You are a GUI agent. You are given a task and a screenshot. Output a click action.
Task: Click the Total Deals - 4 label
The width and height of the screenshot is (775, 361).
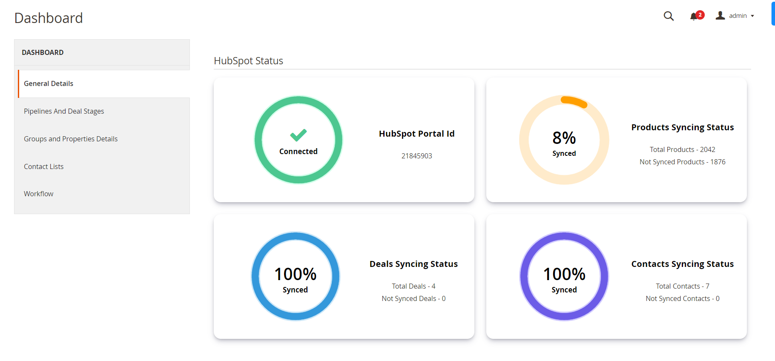tap(413, 286)
